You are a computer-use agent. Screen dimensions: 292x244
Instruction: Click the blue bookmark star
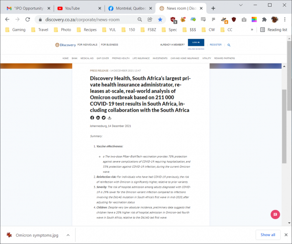click(x=160, y=19)
